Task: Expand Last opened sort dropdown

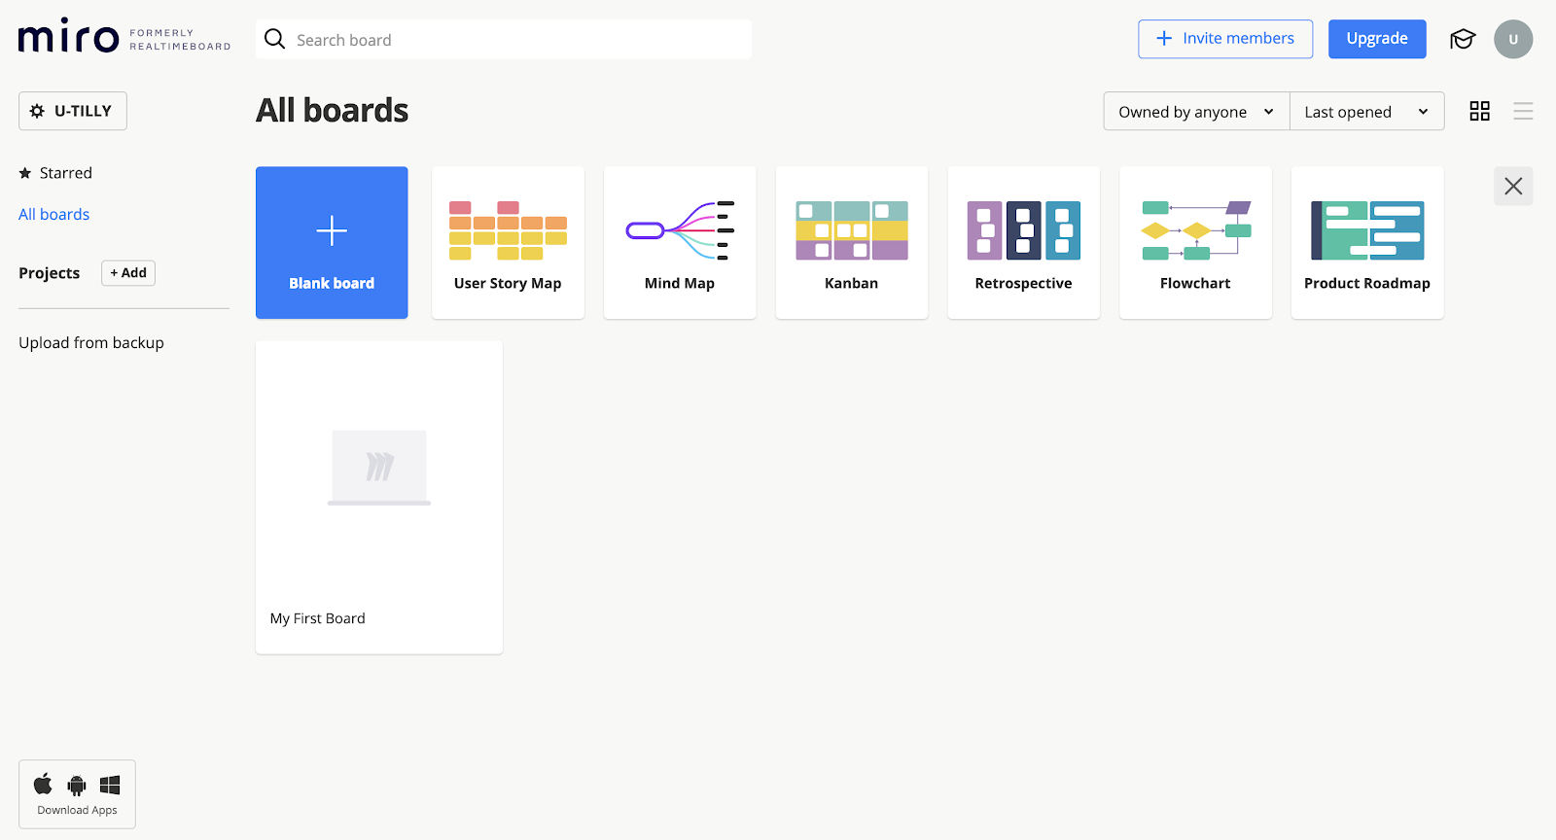Action: tap(1366, 112)
